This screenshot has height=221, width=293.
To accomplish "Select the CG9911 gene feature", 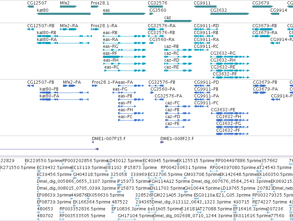I will (205, 7).
